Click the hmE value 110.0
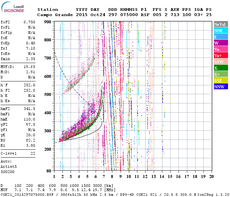 click(x=29, y=119)
